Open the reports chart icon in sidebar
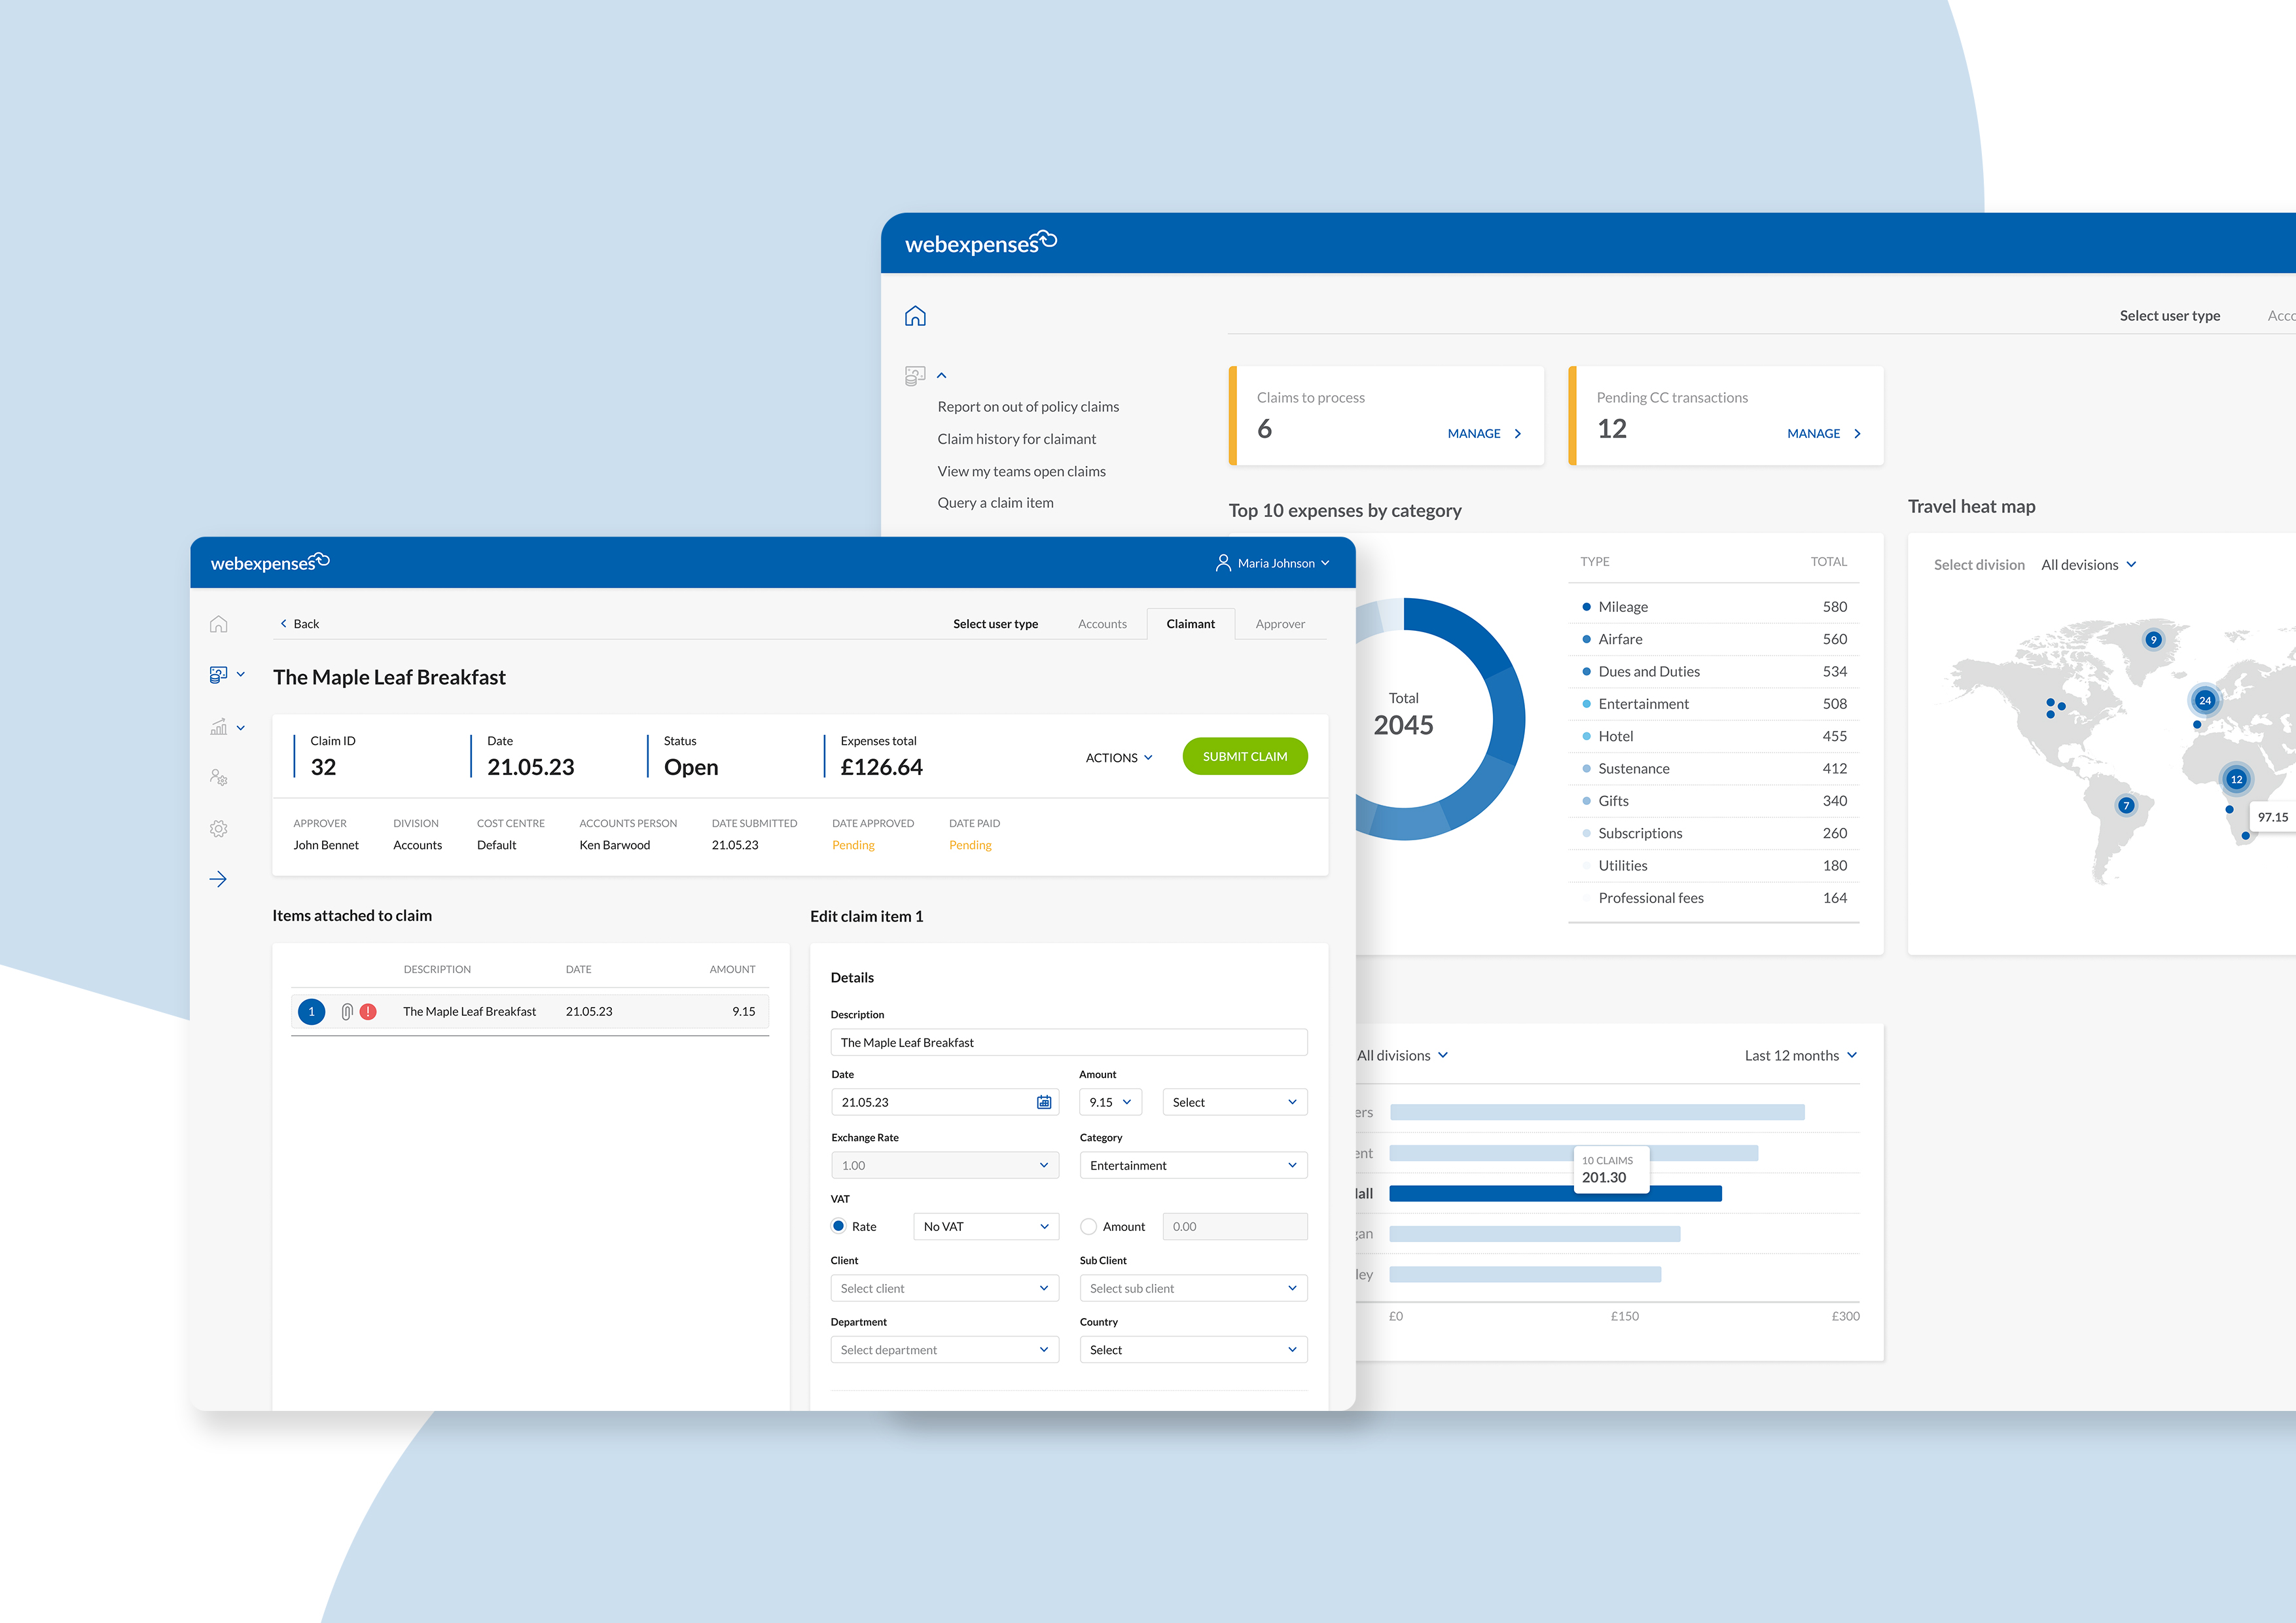 [218, 727]
